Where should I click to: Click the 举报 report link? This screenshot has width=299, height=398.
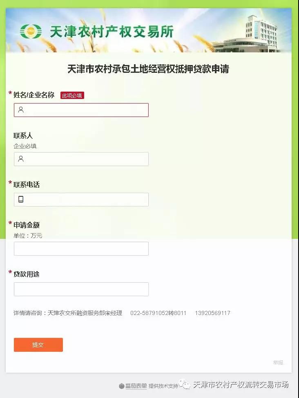[278, 362]
